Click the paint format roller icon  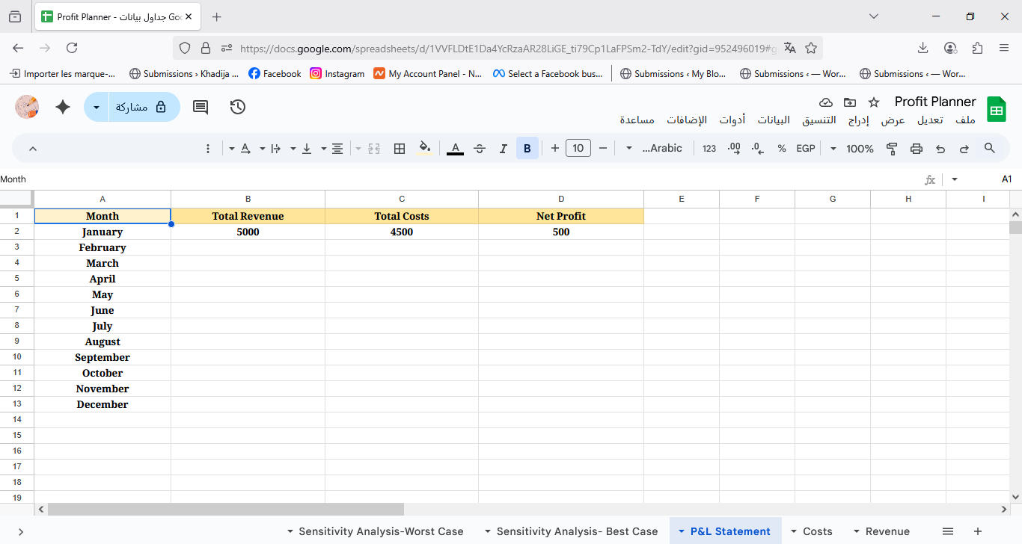click(892, 149)
